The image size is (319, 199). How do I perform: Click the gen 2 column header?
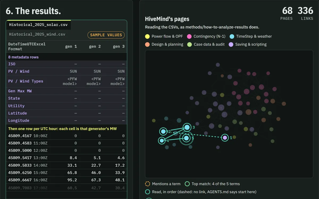(95, 46)
